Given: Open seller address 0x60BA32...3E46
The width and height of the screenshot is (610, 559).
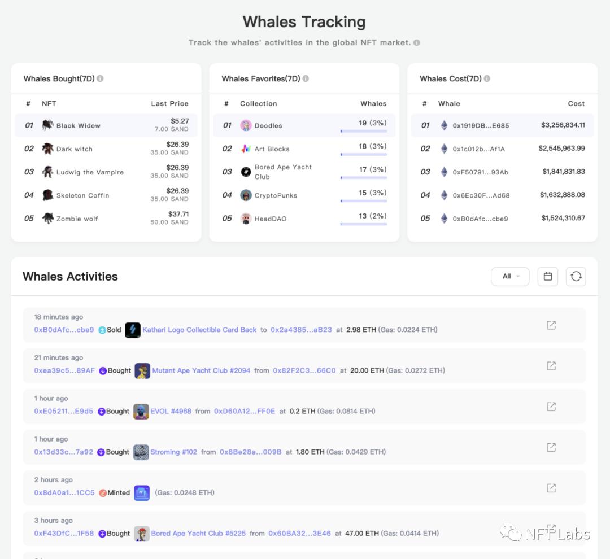Looking at the screenshot, I should (x=299, y=534).
